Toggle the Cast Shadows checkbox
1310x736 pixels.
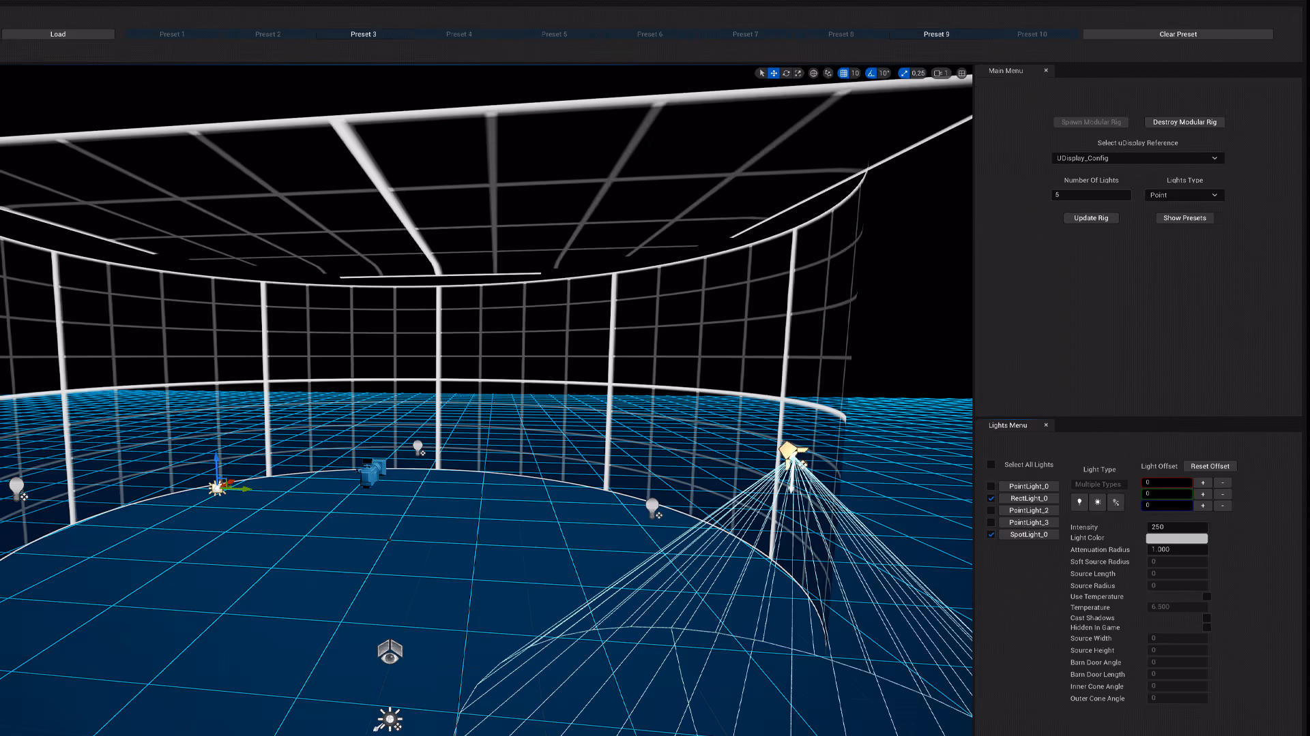(x=1206, y=618)
